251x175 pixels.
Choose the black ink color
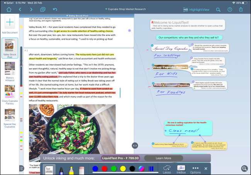(132, 168)
